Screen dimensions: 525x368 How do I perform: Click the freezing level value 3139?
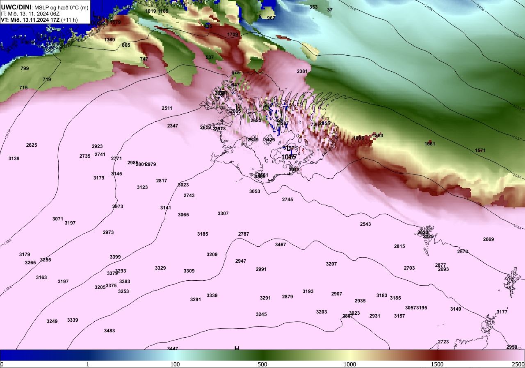click(x=14, y=159)
